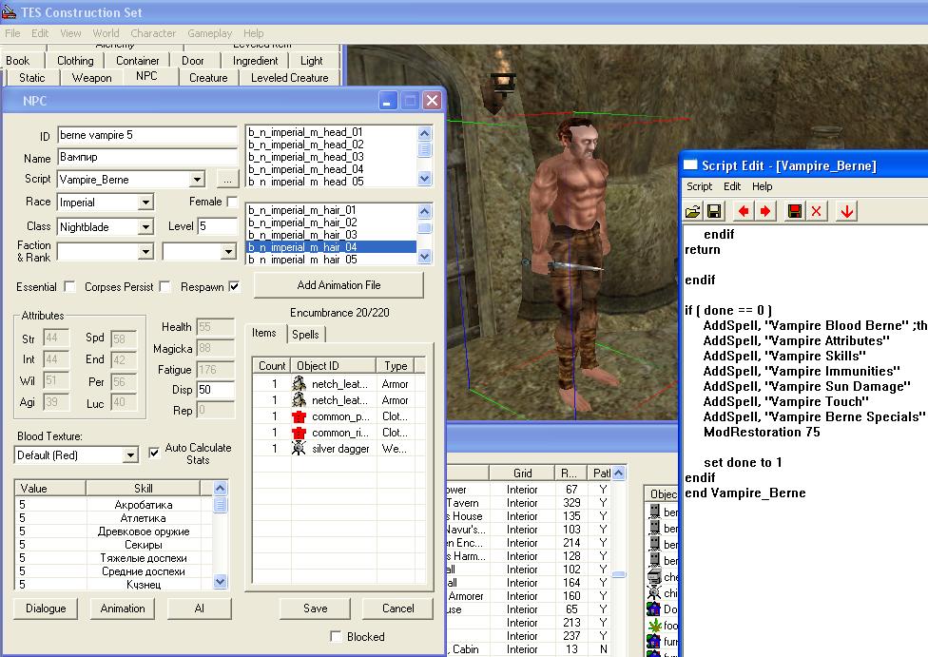Click the Add Animation File button
928x657 pixels.
point(339,284)
